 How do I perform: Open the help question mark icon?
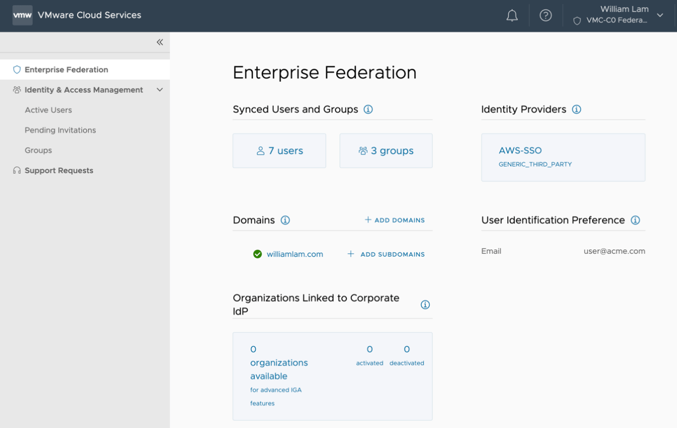pos(546,16)
